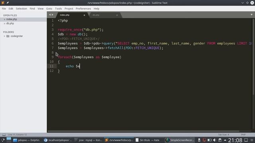Click the 21:08 clock
Viewport: 255px width, 143px height.
[235, 140]
